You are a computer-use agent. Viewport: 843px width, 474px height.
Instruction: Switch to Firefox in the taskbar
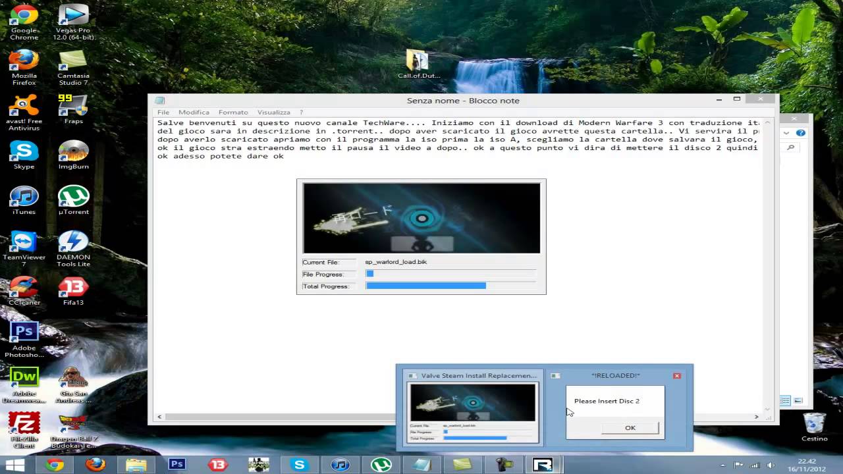95,465
